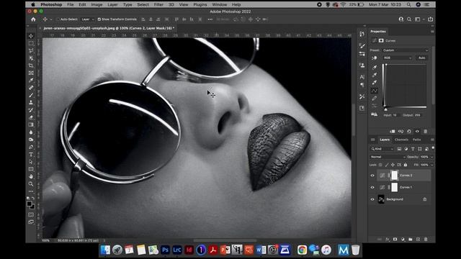The image size is (461, 259).
Task: Click the Curves 2 layer mask thumbnail
Action: click(394, 176)
